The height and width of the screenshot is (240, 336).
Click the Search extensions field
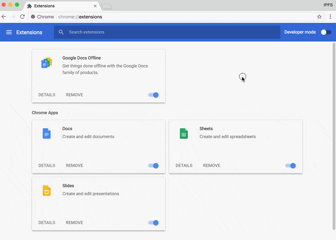click(167, 32)
